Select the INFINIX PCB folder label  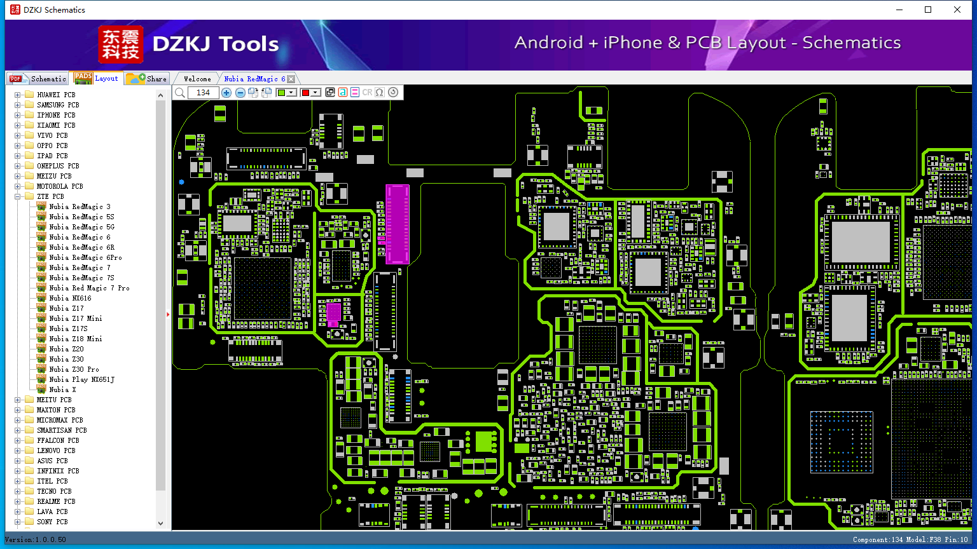pyautogui.click(x=58, y=471)
